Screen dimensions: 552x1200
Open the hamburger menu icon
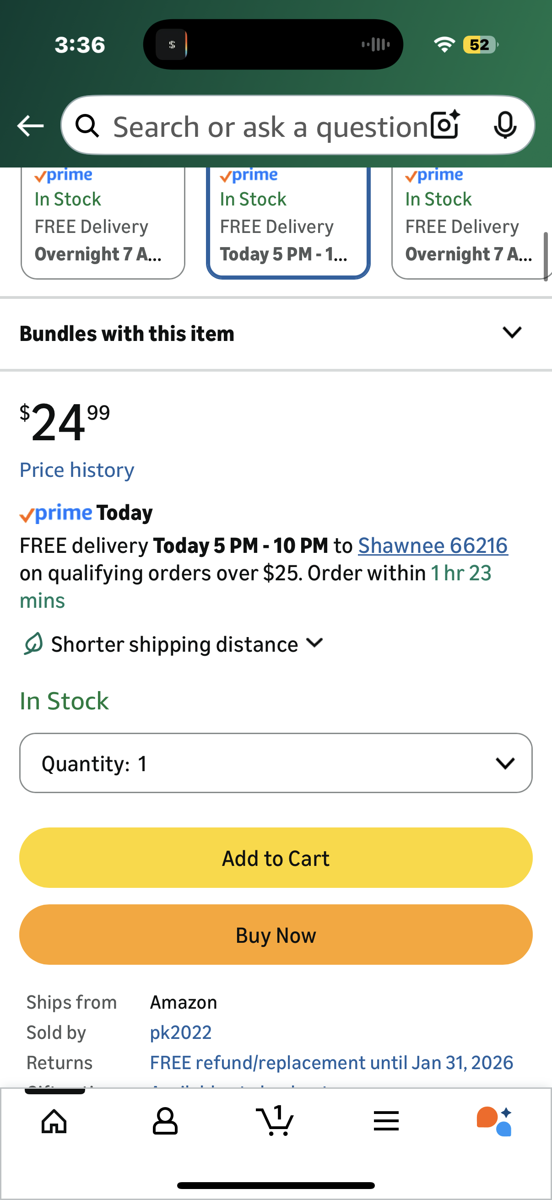click(x=386, y=1121)
